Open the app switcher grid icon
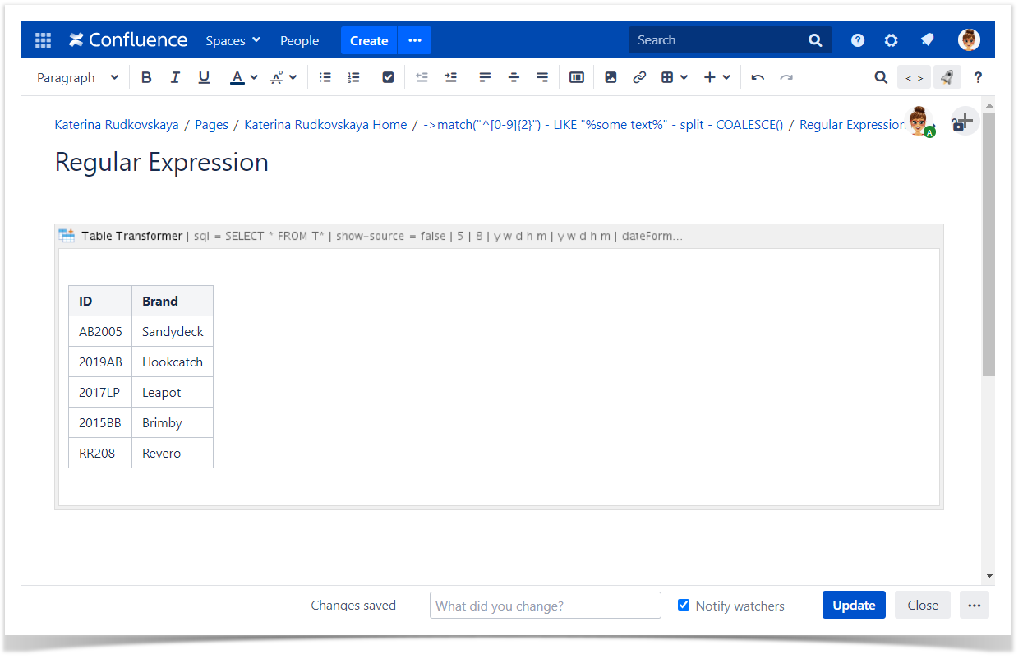This screenshot has height=659, width=1023. pyautogui.click(x=43, y=40)
